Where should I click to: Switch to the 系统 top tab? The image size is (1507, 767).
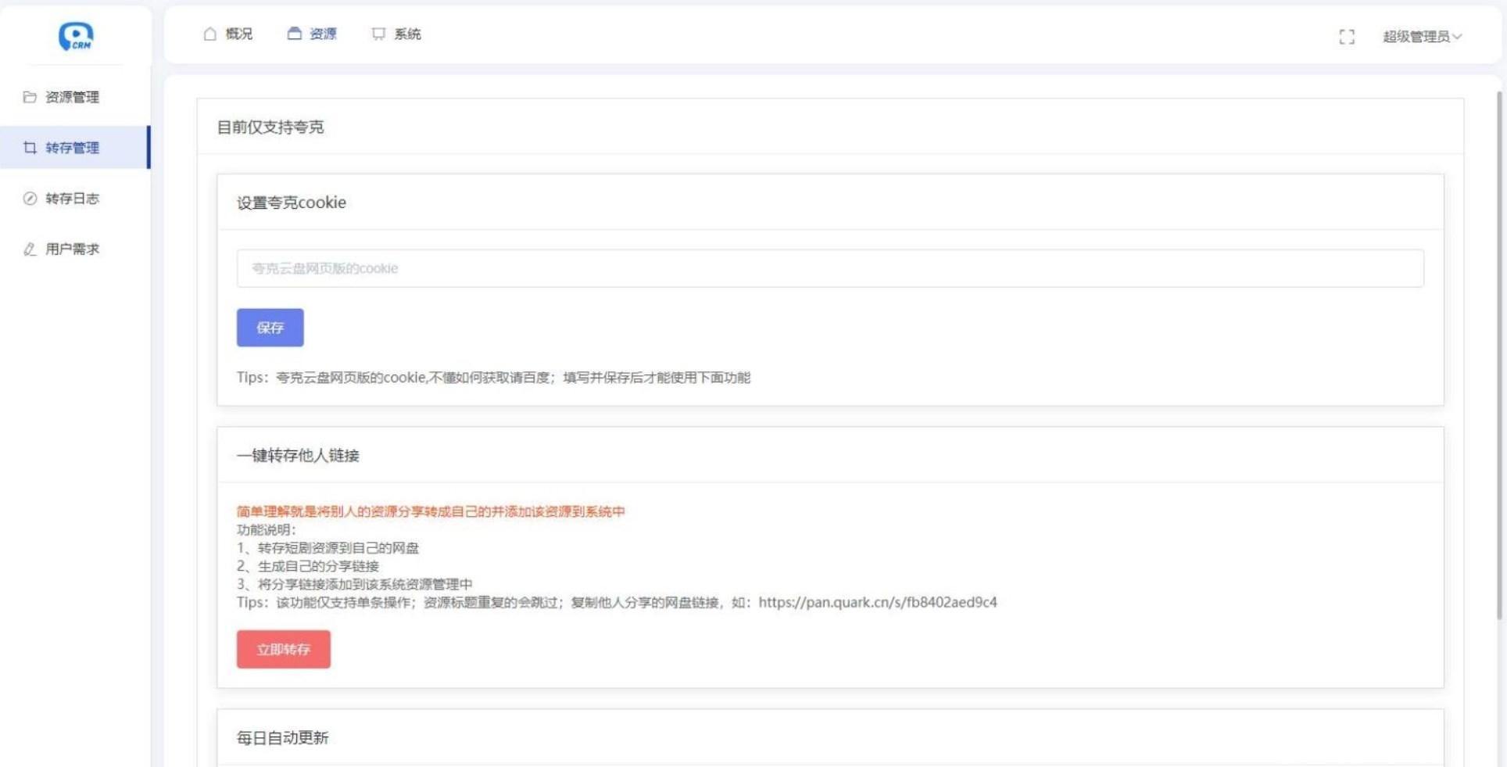(396, 34)
